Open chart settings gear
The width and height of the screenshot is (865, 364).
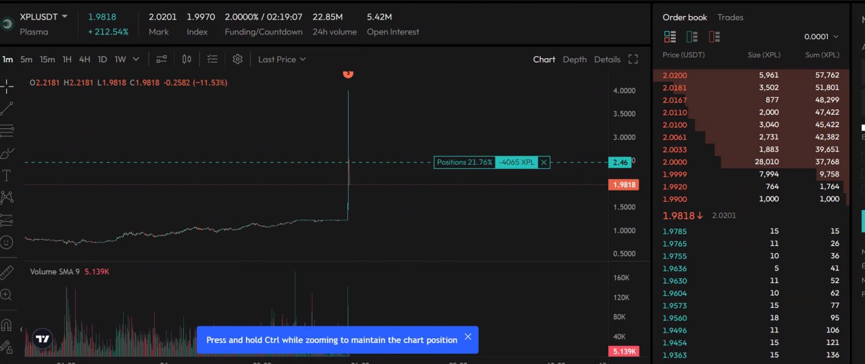pos(237,59)
